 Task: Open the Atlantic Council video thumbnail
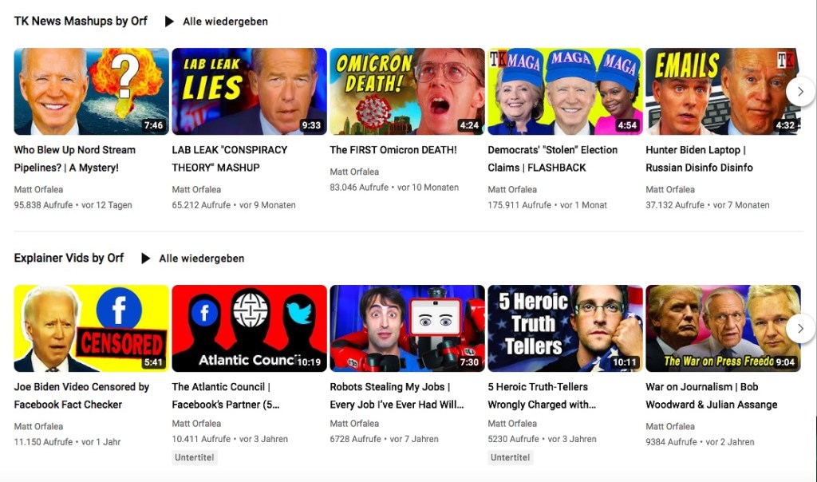coord(250,328)
